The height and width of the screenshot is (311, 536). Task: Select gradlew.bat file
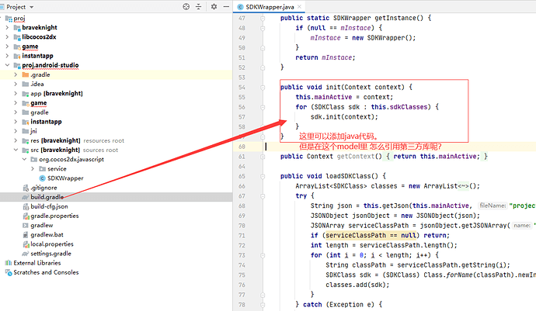(47, 235)
